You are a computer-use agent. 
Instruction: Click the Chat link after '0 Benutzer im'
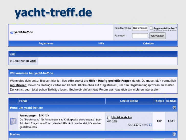pyautogui.click(x=33, y=61)
